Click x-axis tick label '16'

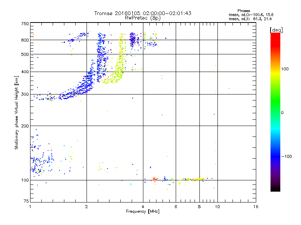point(256,207)
